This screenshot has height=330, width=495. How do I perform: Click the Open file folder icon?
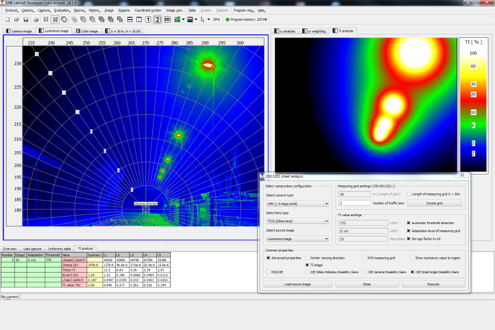tap(17, 20)
